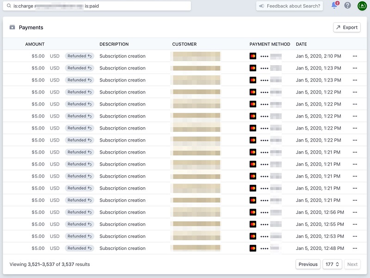Click the megaphone icon in feedback button

pyautogui.click(x=262, y=6)
